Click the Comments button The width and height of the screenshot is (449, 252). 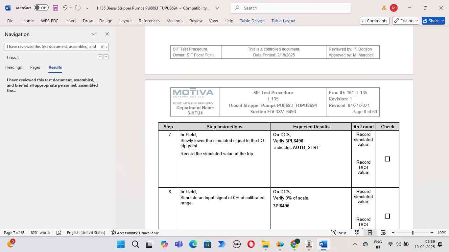[x=375, y=21]
